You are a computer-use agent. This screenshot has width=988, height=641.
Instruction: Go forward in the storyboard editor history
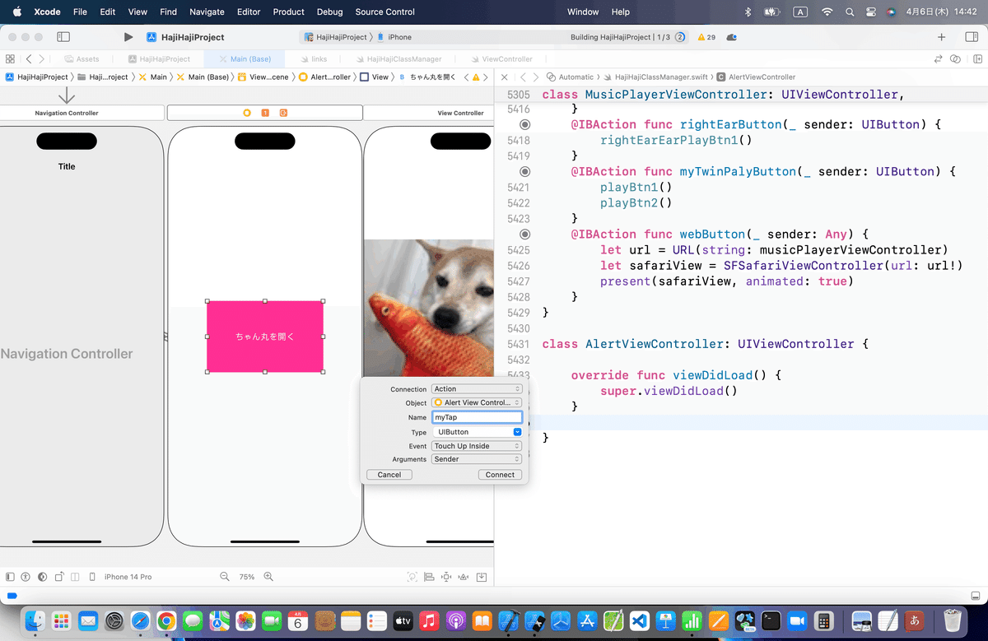pos(42,59)
